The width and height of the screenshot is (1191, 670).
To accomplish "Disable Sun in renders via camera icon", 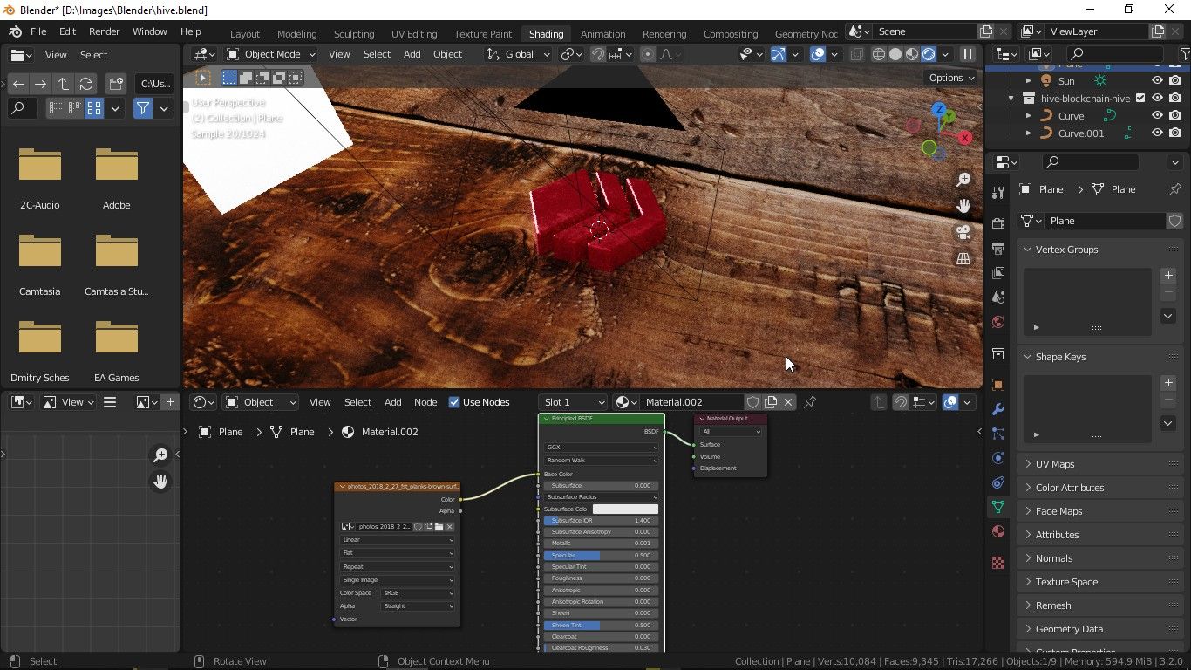I will pos(1176,80).
